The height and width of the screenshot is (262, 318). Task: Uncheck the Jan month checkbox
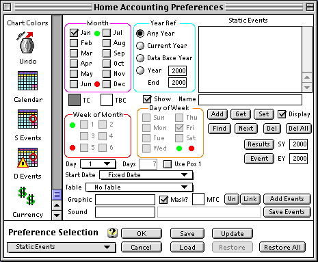pos(74,33)
